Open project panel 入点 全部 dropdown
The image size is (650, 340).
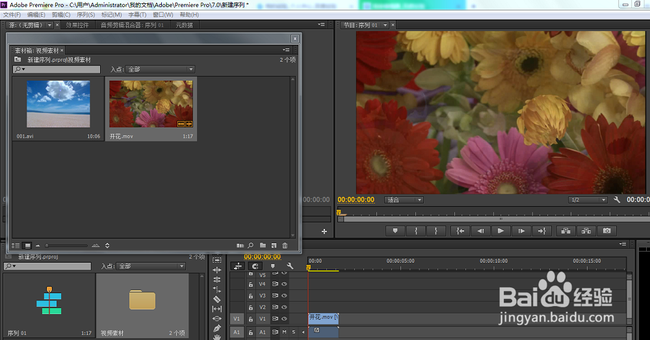pos(151,266)
